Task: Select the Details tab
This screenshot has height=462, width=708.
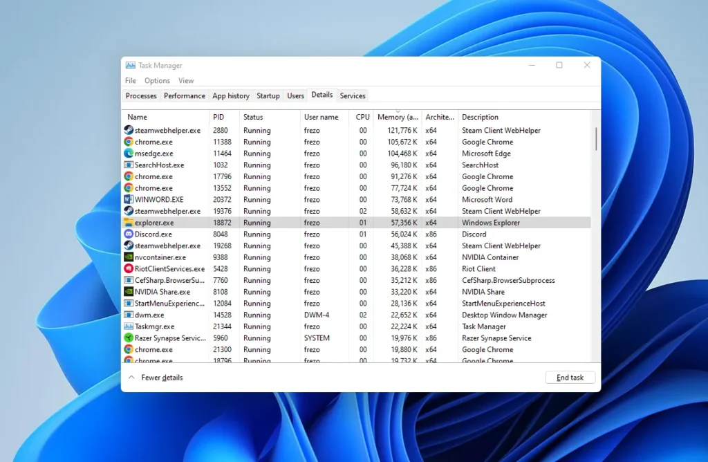Action: click(x=322, y=95)
